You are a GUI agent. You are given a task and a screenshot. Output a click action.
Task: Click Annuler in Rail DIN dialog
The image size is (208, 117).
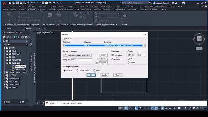pyautogui.click(x=104, y=75)
